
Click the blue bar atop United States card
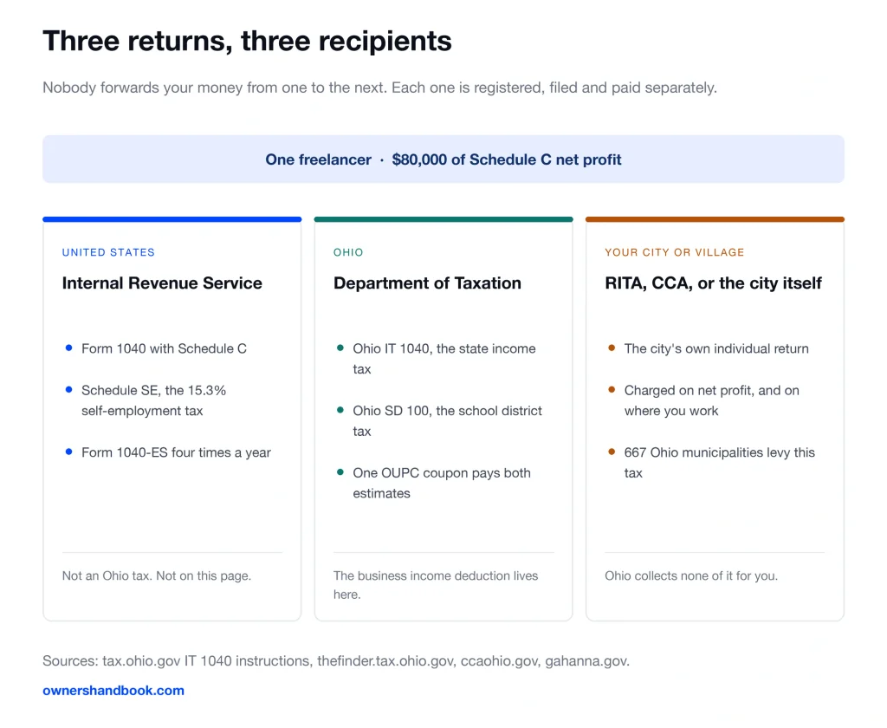(172, 219)
